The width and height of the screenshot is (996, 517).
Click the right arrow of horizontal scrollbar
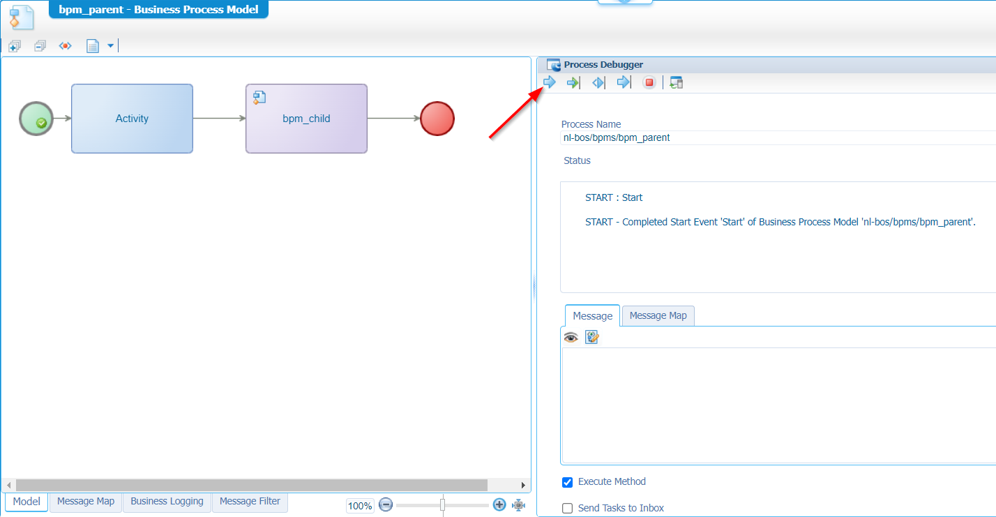(523, 485)
